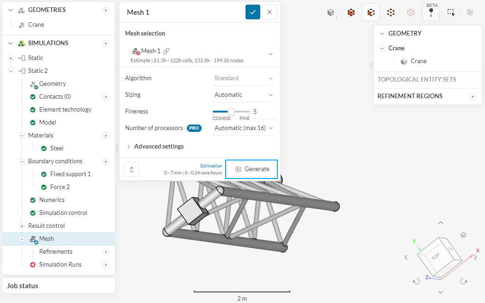The width and height of the screenshot is (485, 303).
Task: Click the home view icon near orientation cube
Action: tap(463, 235)
